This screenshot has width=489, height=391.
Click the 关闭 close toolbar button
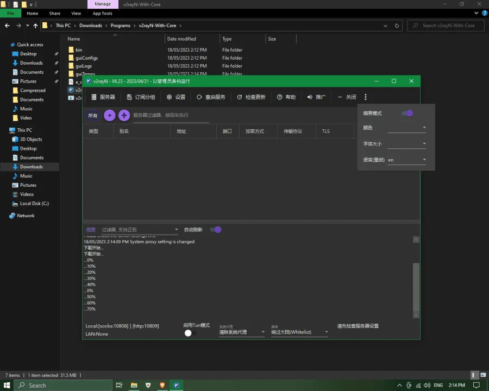click(x=347, y=97)
